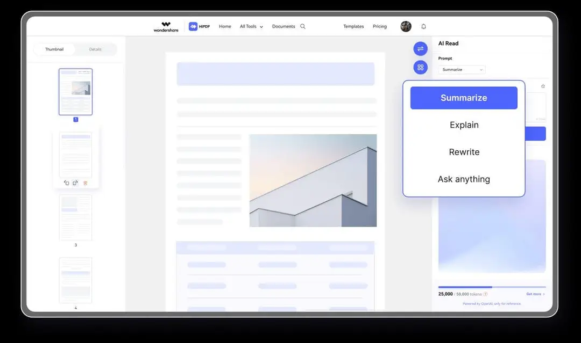The width and height of the screenshot is (581, 343).
Task: Click the token usage progress bar
Action: [x=492, y=287]
